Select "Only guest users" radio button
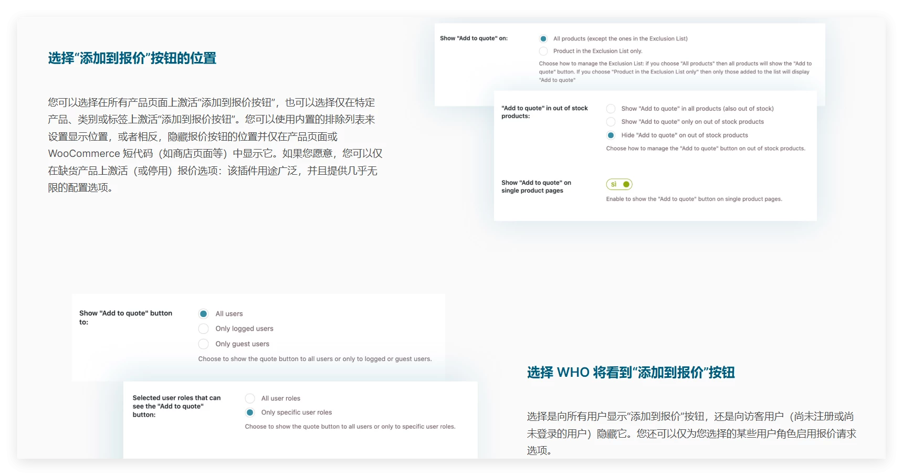This screenshot has height=476, width=903. [x=204, y=344]
